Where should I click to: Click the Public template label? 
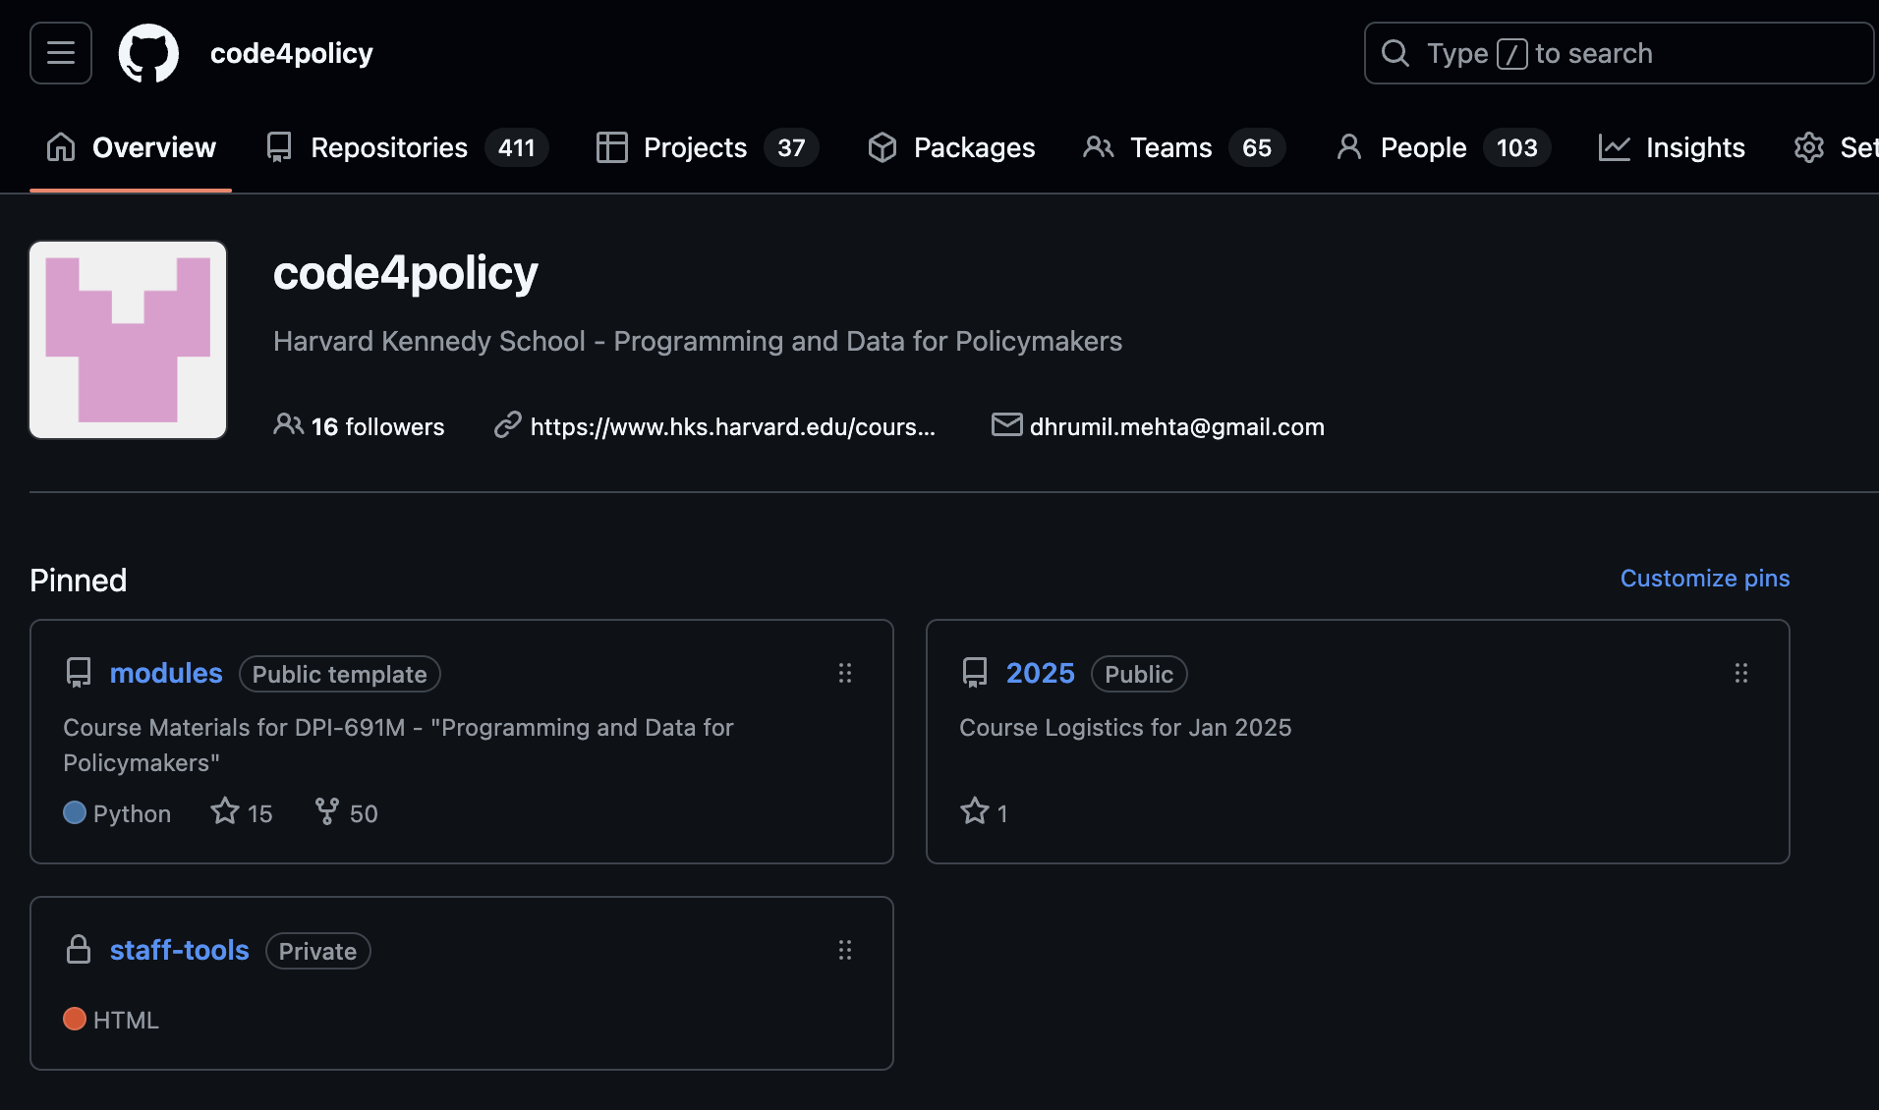340,674
